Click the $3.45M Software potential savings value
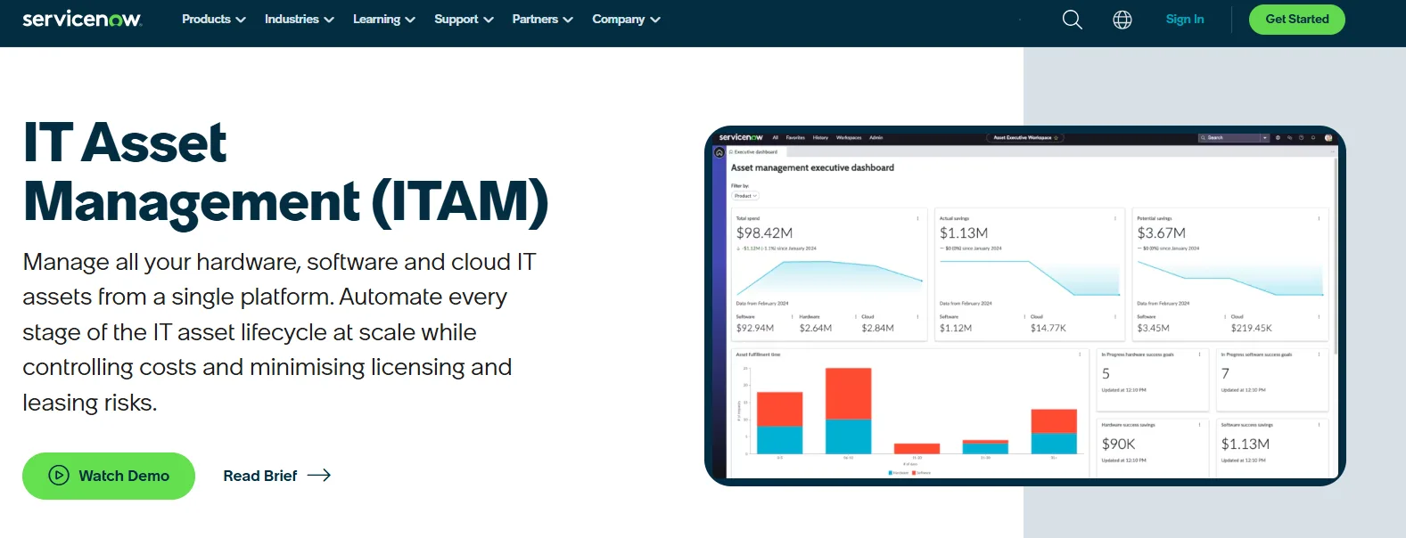Screen dimensions: 1406x538 (1153, 328)
